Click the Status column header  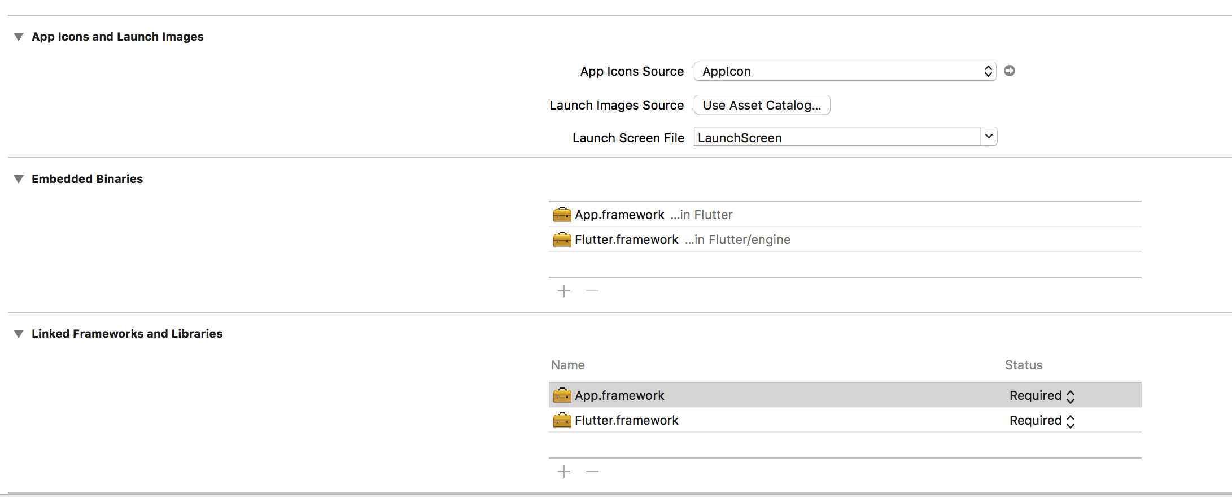[1024, 365]
